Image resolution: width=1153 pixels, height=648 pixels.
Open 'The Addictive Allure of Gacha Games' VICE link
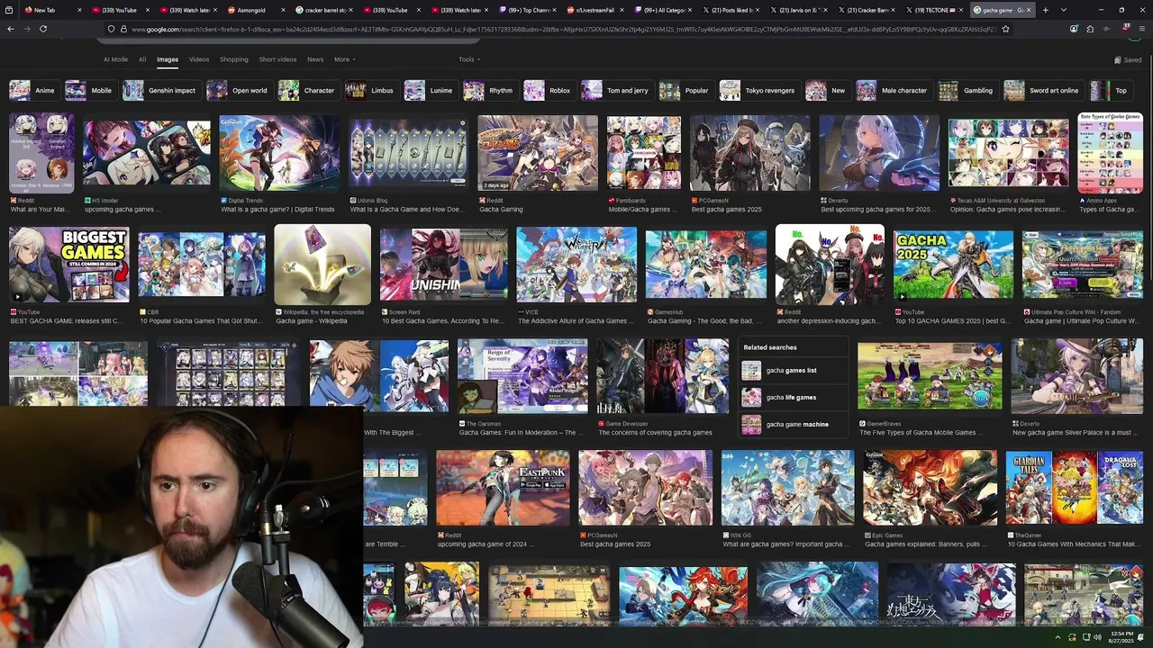(x=576, y=320)
